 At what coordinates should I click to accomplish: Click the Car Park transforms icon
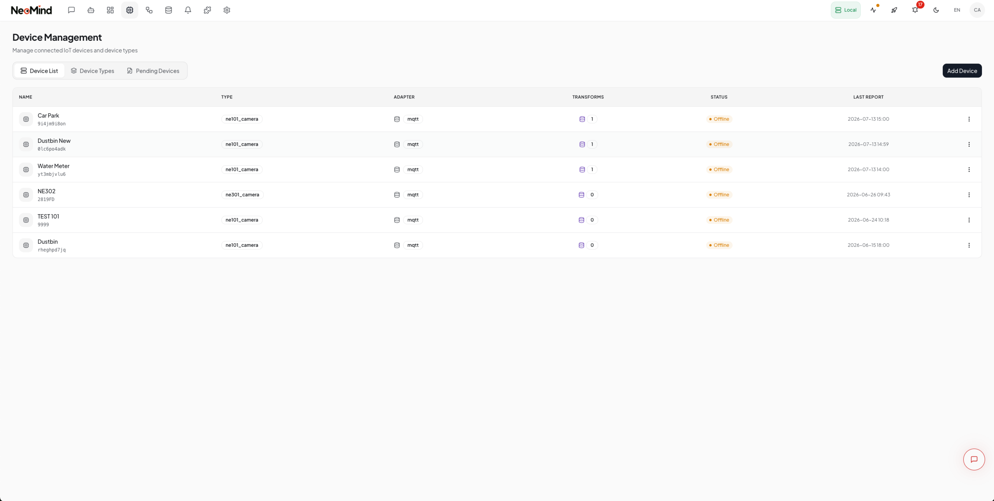click(582, 119)
